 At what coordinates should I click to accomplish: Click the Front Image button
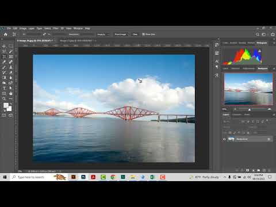120,34
